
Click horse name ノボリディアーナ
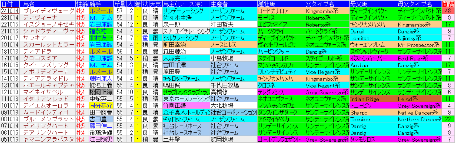coord(47,72)
